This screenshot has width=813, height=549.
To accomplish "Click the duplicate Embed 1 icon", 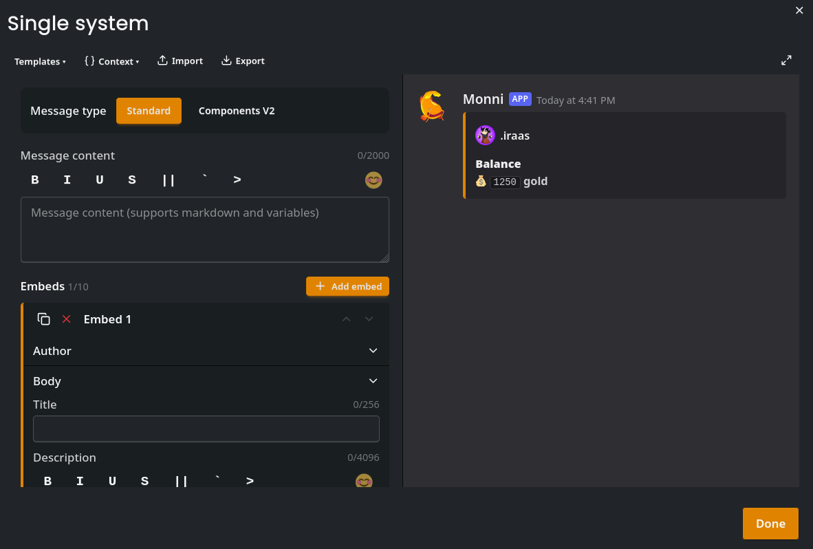I will point(44,319).
